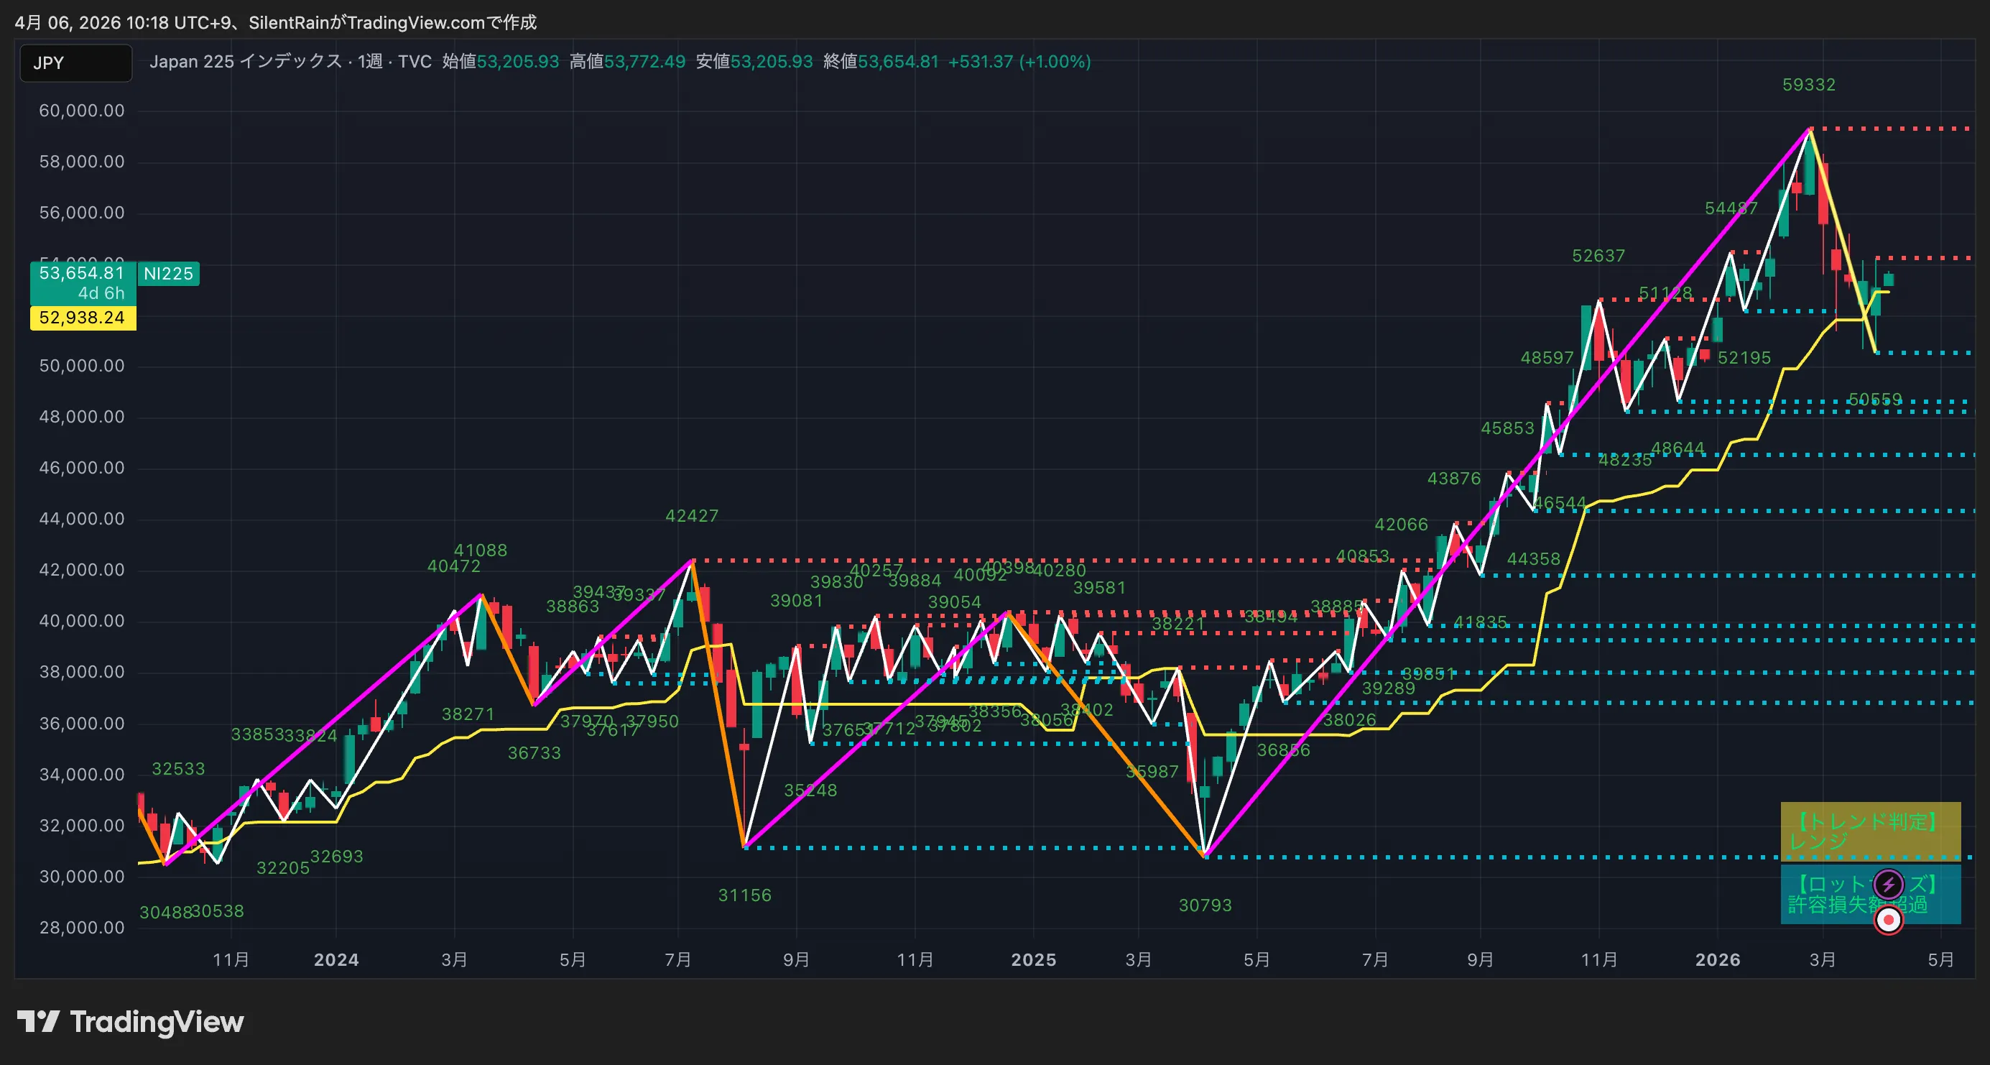This screenshot has height=1065, width=1990.
Task: Click the 2024 year marker on time axis
Action: (336, 959)
